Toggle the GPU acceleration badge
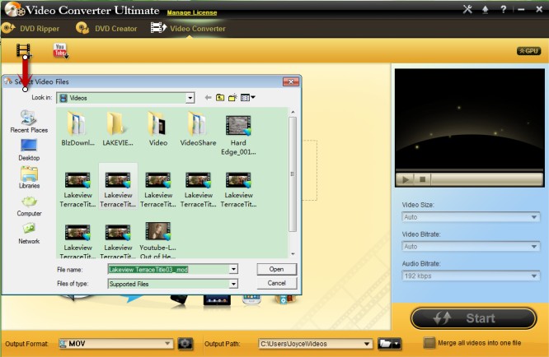 [528, 51]
